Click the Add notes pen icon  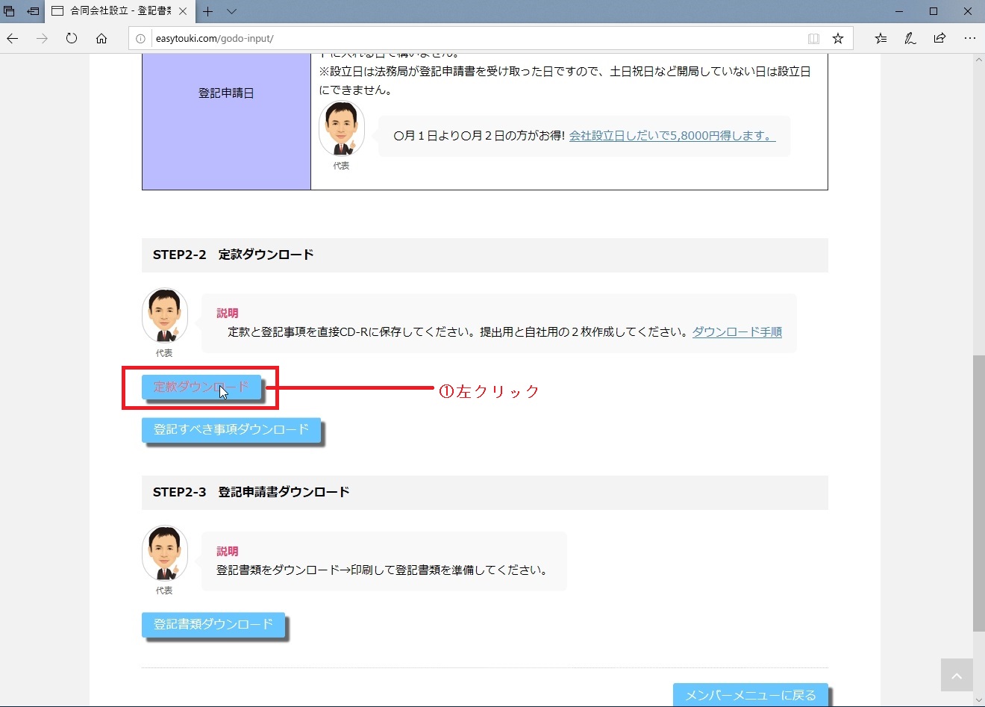coord(910,38)
